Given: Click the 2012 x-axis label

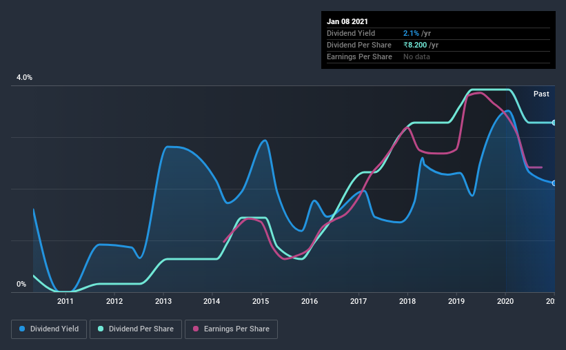Looking at the screenshot, I should coord(114,301).
